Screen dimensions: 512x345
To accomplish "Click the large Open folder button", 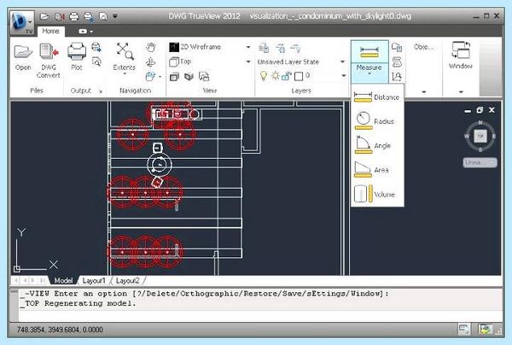I will 23,57.
